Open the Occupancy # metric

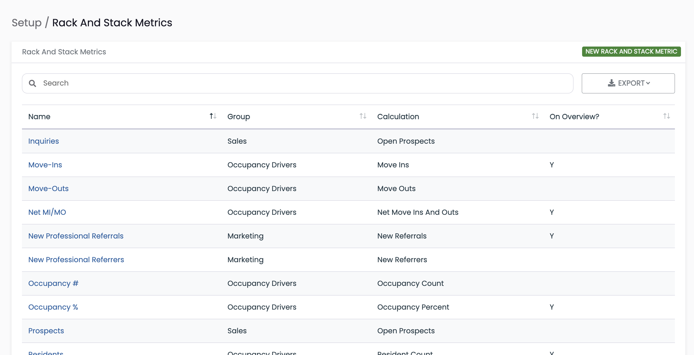[53, 283]
